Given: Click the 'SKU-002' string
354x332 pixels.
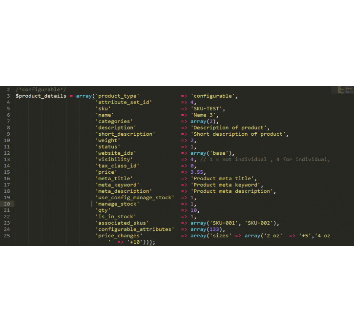Looking at the screenshot, I should tap(259, 223).
